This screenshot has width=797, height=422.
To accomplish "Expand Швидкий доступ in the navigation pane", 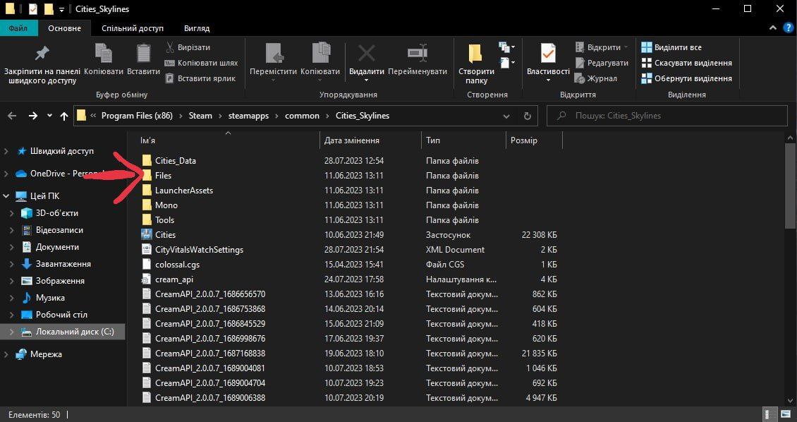I will point(6,151).
